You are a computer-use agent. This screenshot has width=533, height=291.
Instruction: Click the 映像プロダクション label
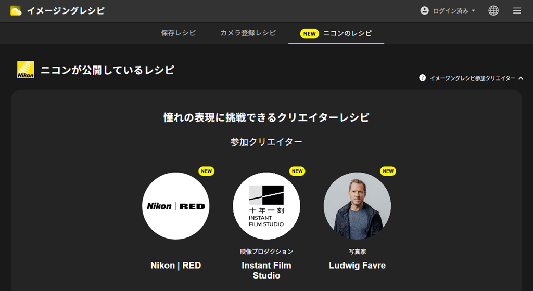tap(266, 252)
